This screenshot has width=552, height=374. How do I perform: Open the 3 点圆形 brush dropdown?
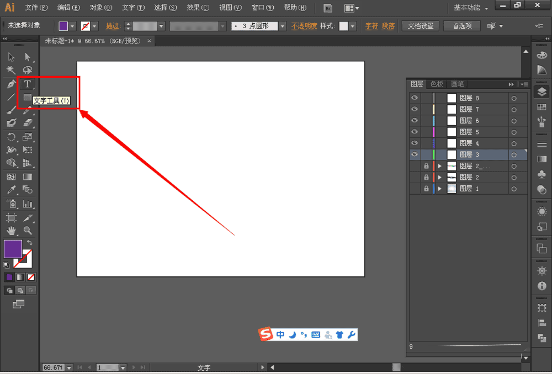tap(282, 26)
